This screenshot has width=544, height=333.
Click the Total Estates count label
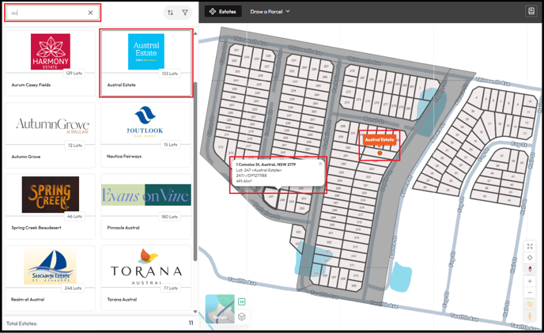[x=22, y=324]
